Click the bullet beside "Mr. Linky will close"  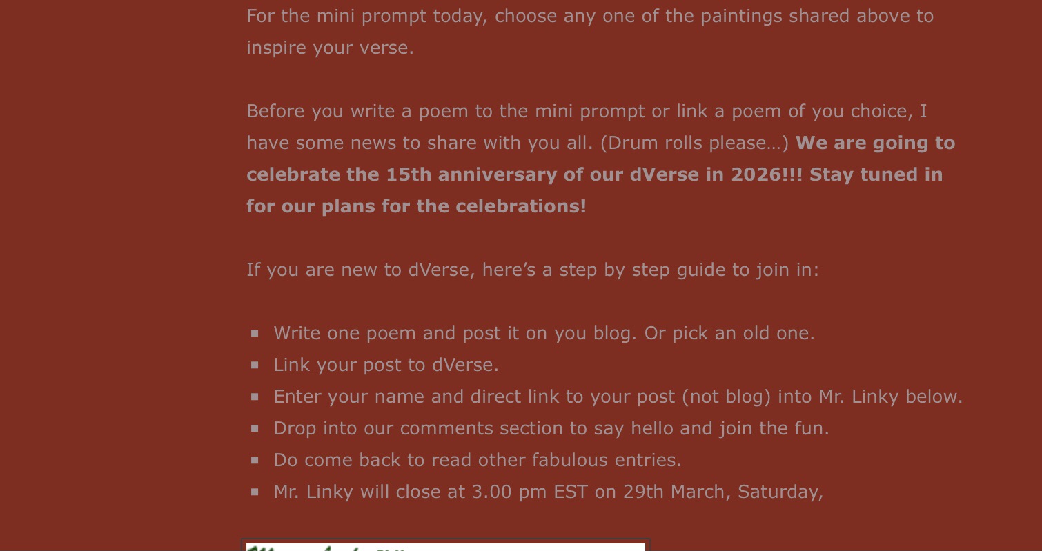coord(255,492)
